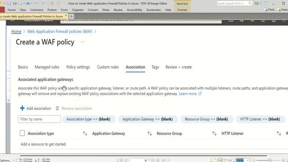Expand the Undo history dropdown arrow
Image resolution: width=288 pixels, height=162 pixels.
[40, 3]
